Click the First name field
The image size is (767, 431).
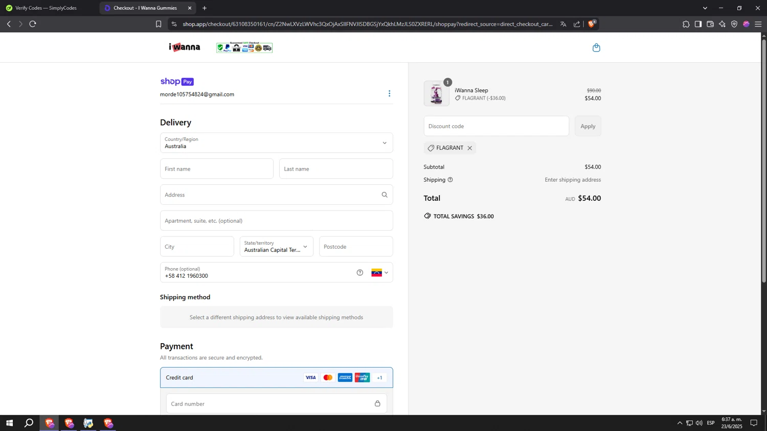tap(217, 169)
